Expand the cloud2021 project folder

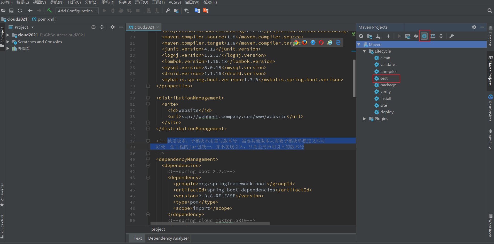pos(8,35)
